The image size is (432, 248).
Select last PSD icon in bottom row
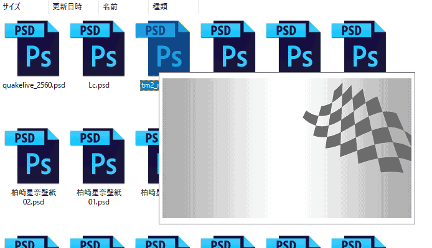[x=359, y=242]
